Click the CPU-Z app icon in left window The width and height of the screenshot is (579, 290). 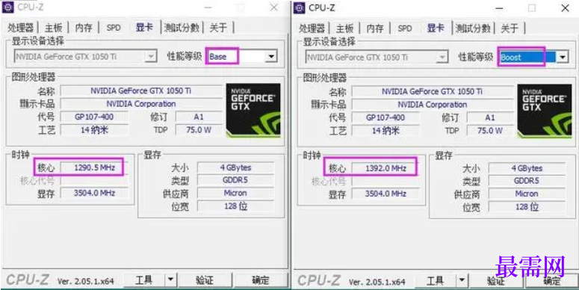point(7,7)
